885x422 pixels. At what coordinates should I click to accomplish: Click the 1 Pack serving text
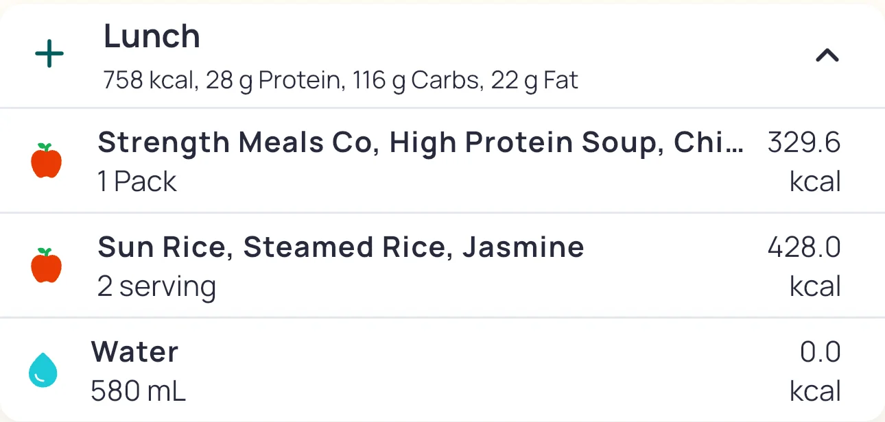137,182
